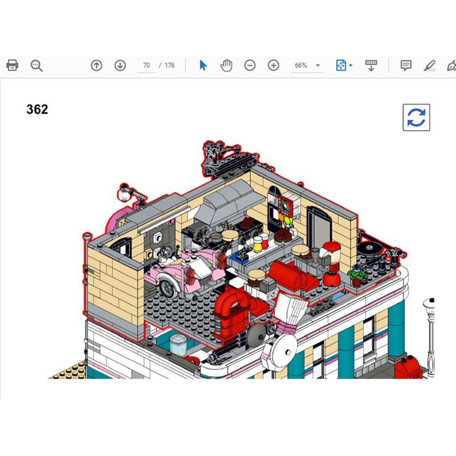The height and width of the screenshot is (456, 456).
Task: Click the scrolling mode download-style icon
Action: tap(371, 65)
